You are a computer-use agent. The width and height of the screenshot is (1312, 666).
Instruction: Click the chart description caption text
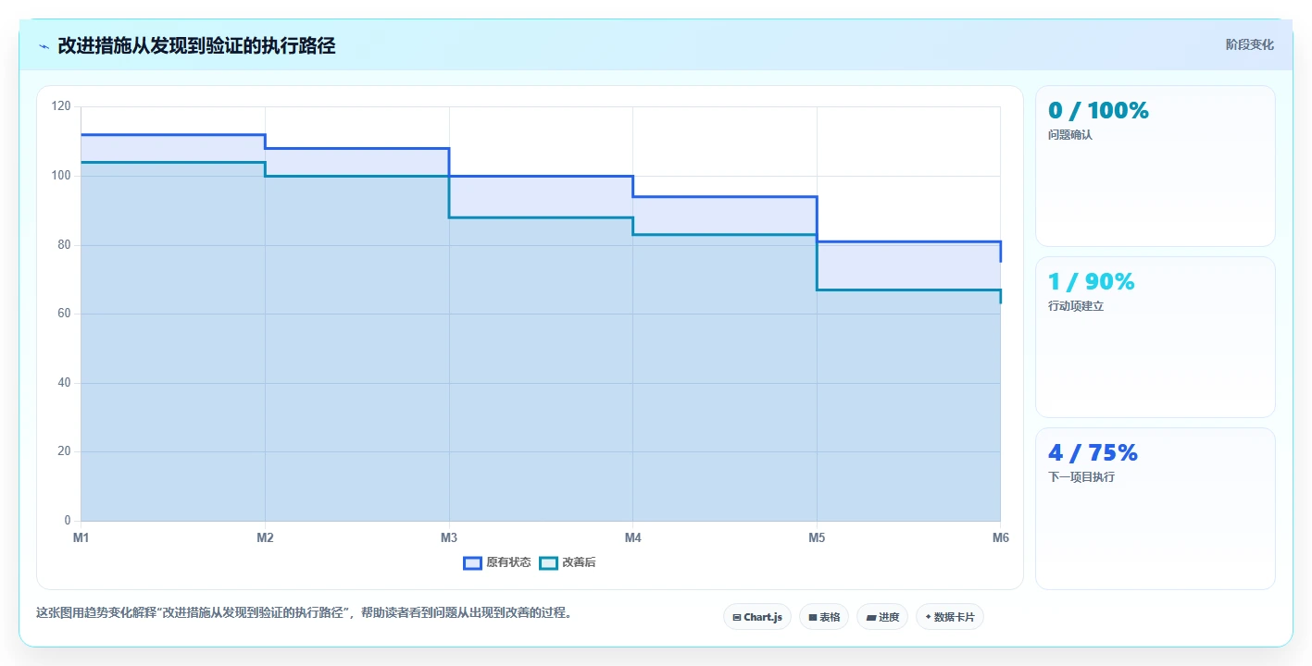304,612
